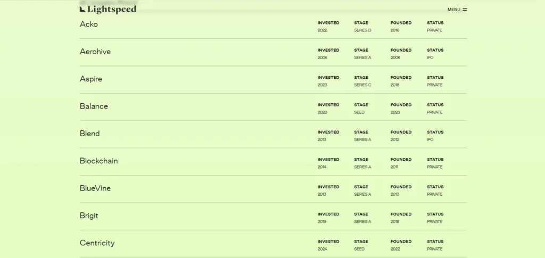Viewport: 545px width, 258px height.
Task: Open the hamburger menu icon
Action: [465, 10]
